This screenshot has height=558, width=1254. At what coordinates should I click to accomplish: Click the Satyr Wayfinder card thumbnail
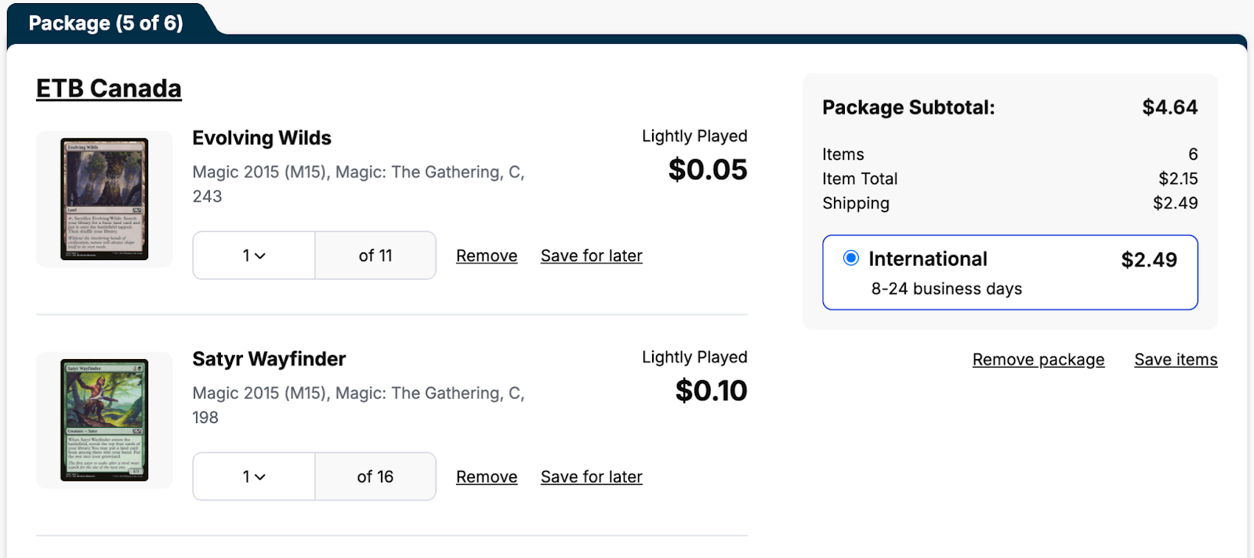[x=104, y=420]
